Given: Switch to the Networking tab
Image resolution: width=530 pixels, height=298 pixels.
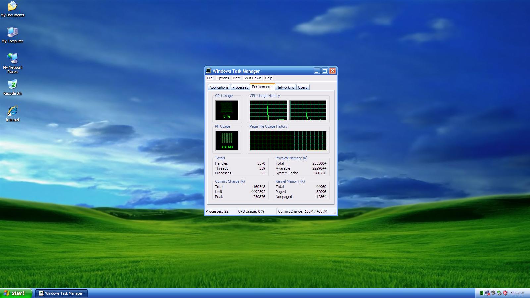Looking at the screenshot, I should coord(285,87).
